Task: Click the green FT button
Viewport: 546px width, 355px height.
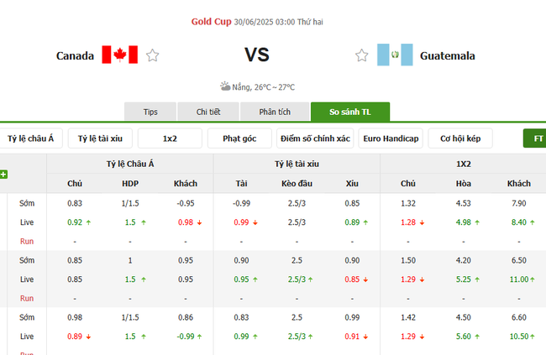Action: [536, 138]
